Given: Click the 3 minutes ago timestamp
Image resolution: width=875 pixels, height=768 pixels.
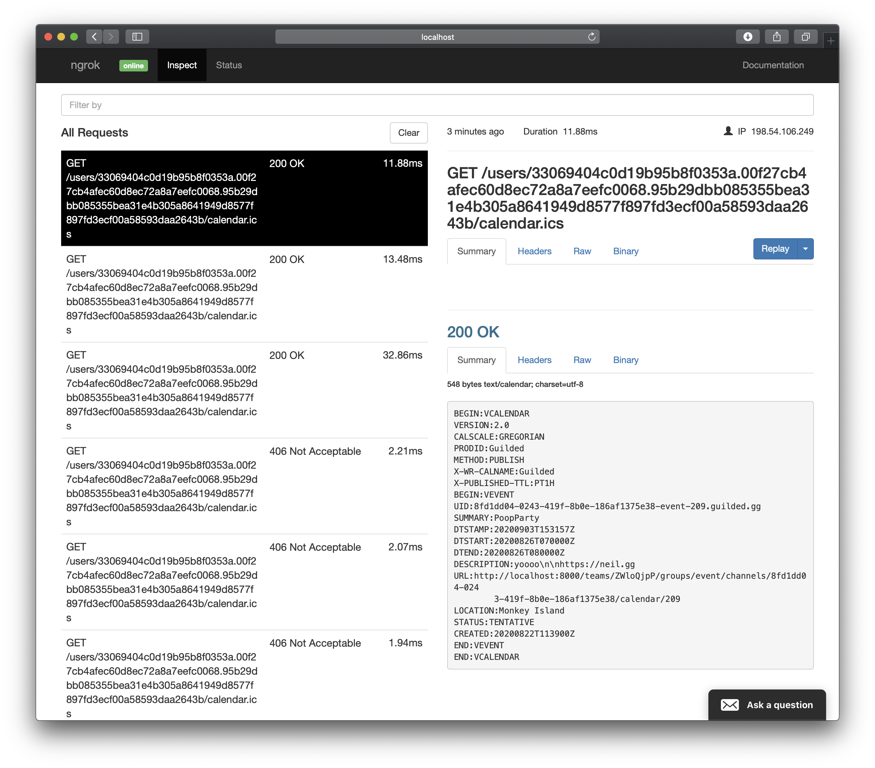Looking at the screenshot, I should [x=475, y=132].
